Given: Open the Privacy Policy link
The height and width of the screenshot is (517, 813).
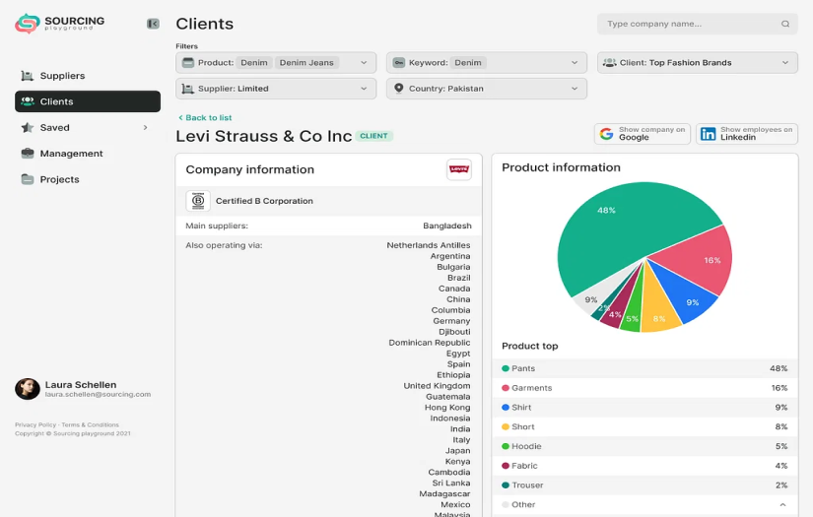Looking at the screenshot, I should (35, 424).
